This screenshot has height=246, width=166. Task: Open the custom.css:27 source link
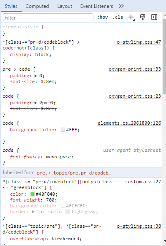click(143, 182)
